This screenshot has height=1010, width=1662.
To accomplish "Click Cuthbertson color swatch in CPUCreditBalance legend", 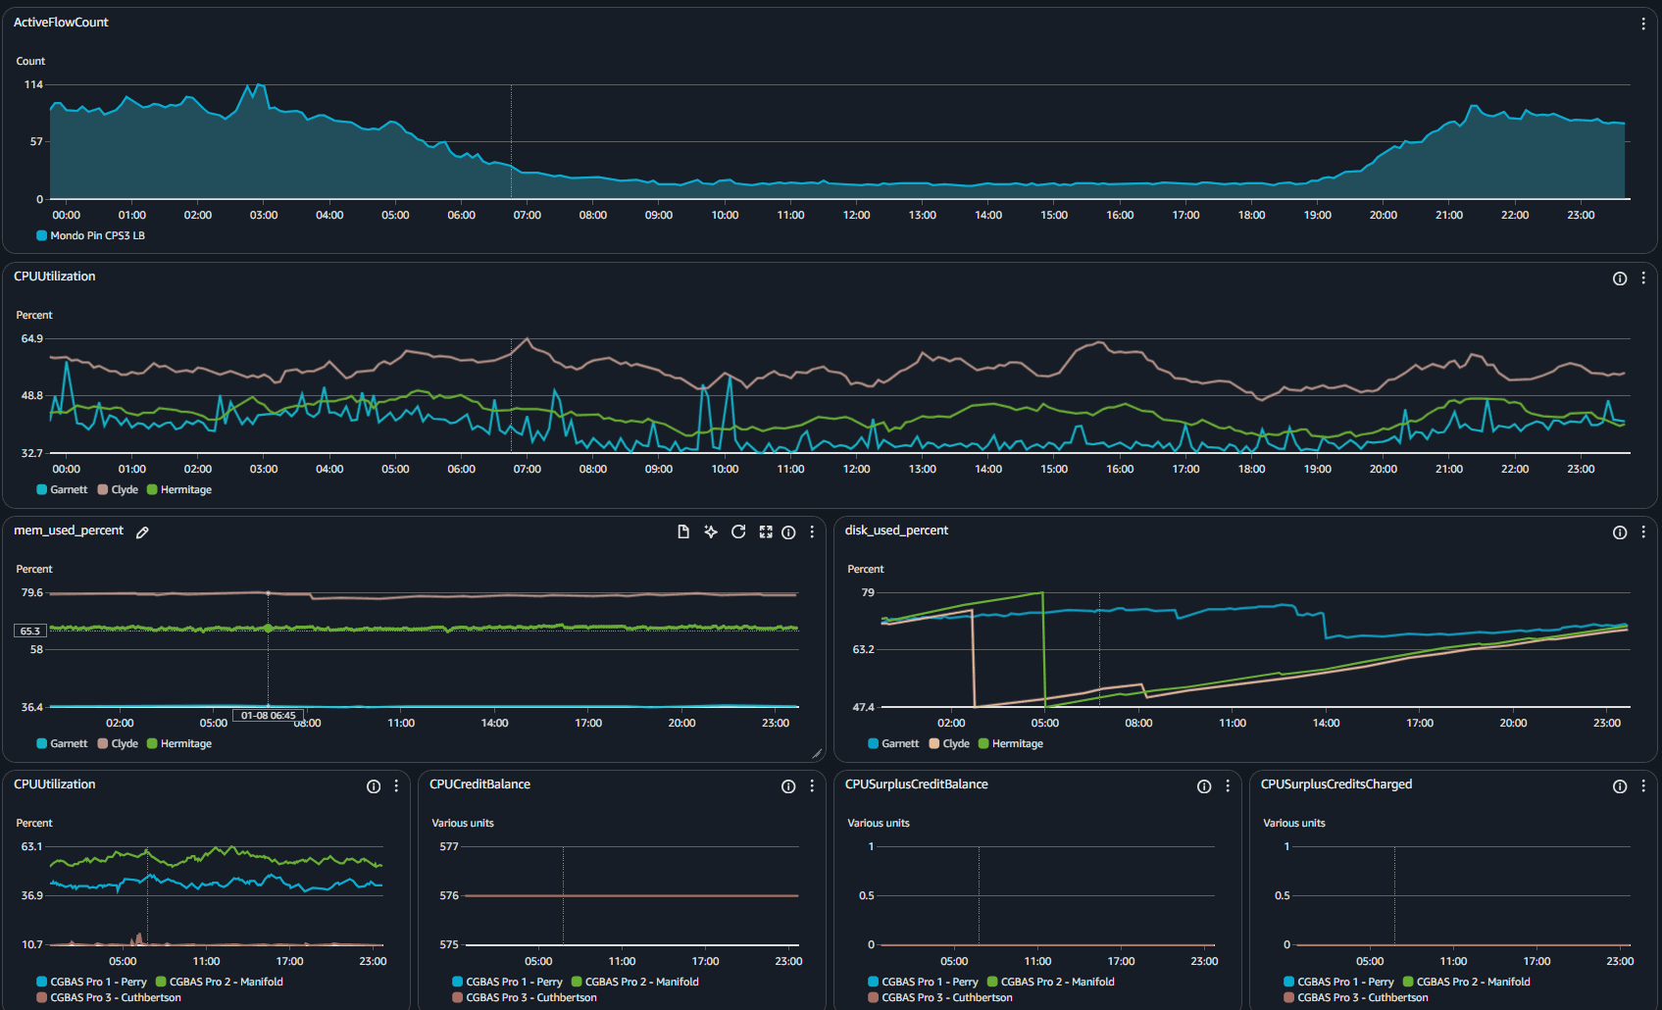I will point(458,997).
